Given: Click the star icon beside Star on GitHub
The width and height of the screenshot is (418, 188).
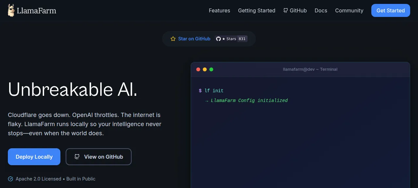Looking at the screenshot, I should [173, 39].
